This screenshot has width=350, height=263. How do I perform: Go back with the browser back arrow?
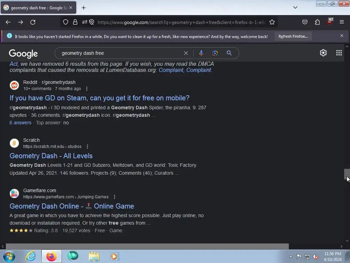click(x=8, y=22)
